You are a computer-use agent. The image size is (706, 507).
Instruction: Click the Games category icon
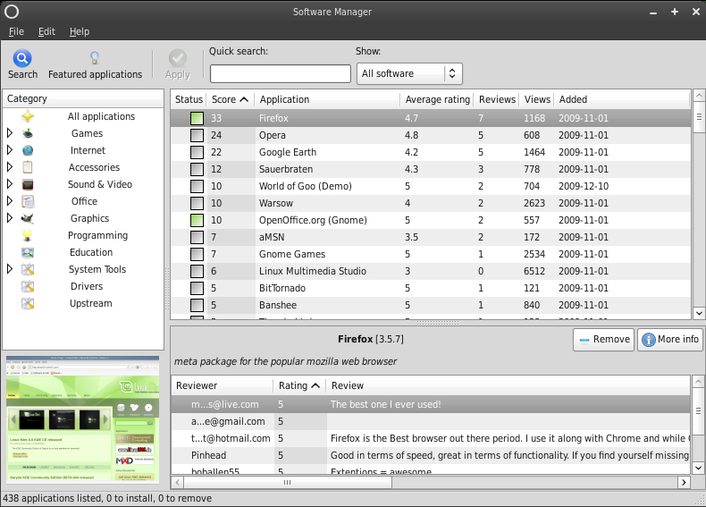tap(28, 133)
